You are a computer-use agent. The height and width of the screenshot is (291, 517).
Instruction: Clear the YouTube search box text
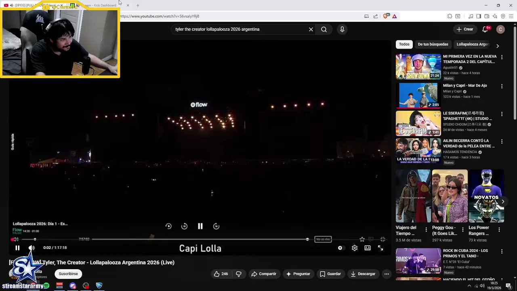coord(311,29)
